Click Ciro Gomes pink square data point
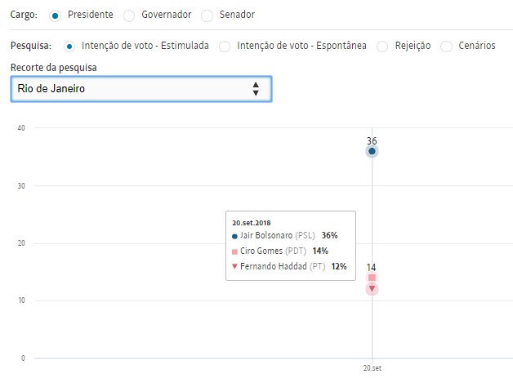The image size is (513, 378). (372, 278)
